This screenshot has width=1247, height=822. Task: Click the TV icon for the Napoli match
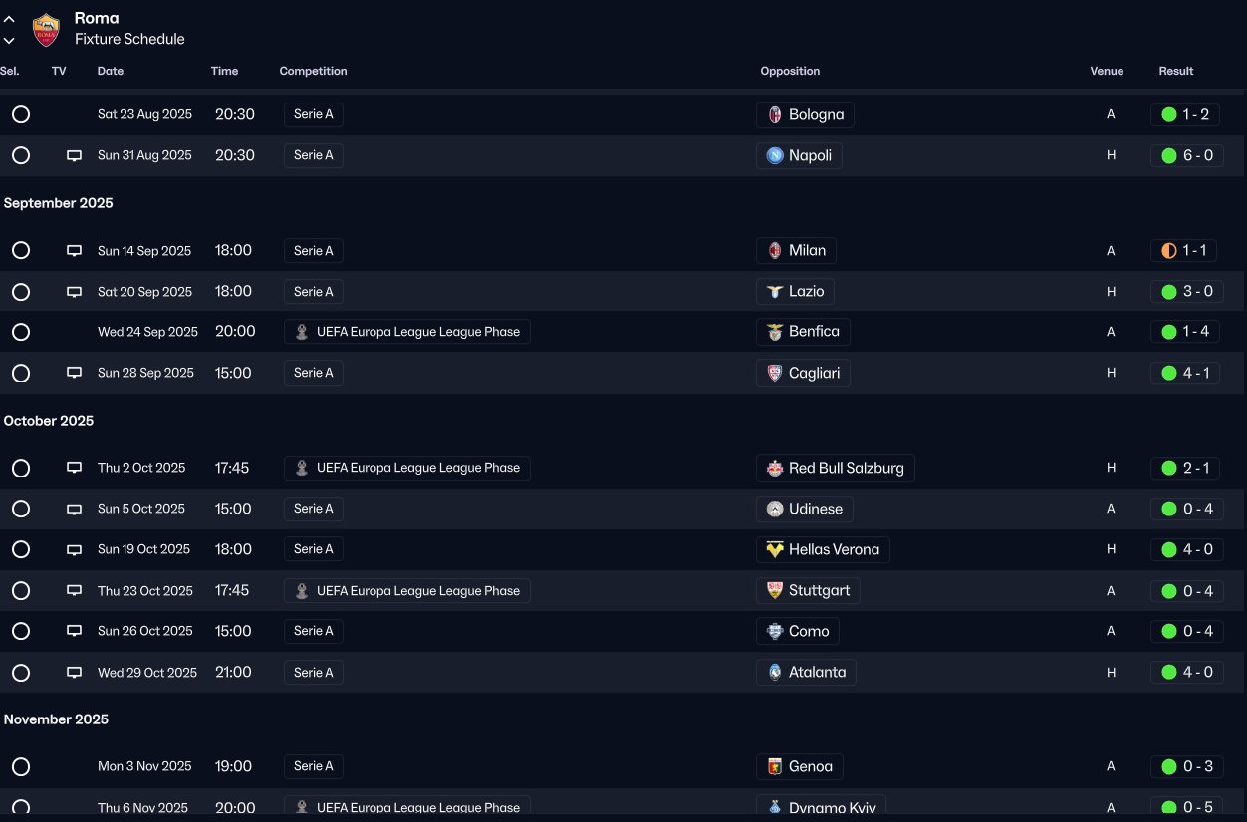pos(74,156)
